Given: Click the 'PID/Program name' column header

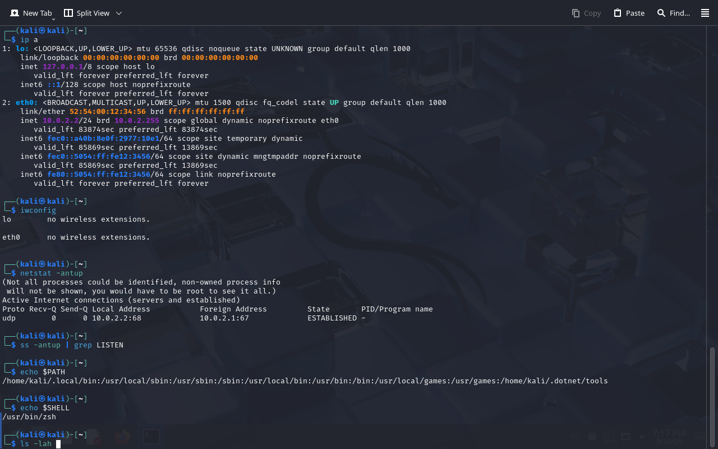Looking at the screenshot, I should point(397,309).
